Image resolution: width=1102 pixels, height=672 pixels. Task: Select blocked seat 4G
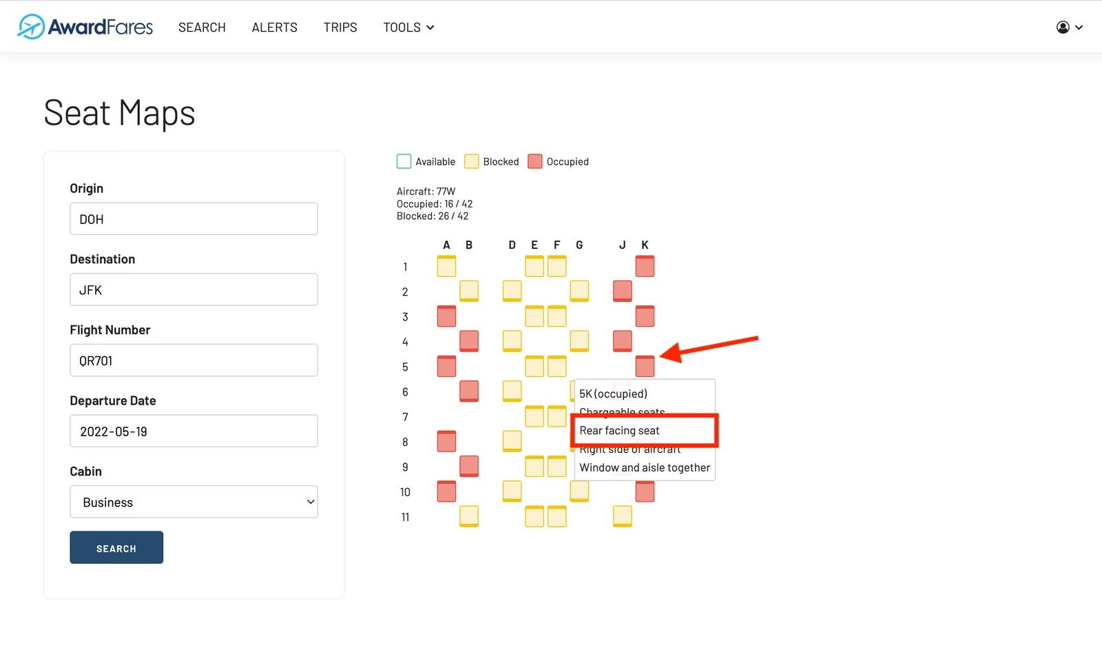click(x=579, y=341)
